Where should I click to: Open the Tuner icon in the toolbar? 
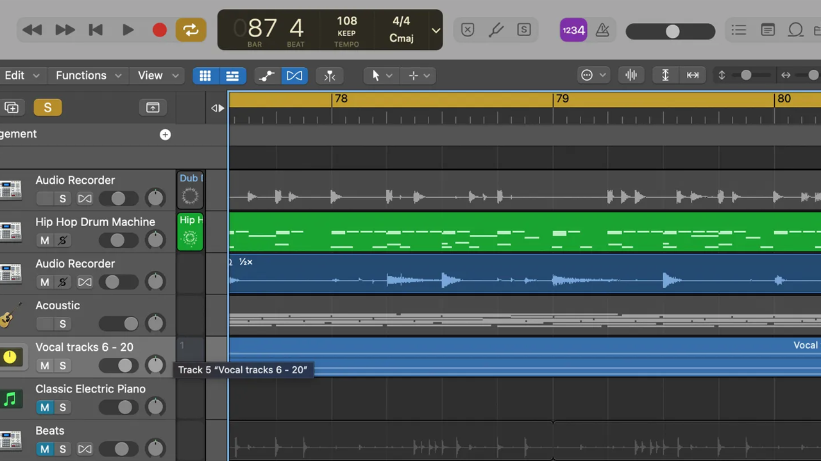click(x=497, y=30)
